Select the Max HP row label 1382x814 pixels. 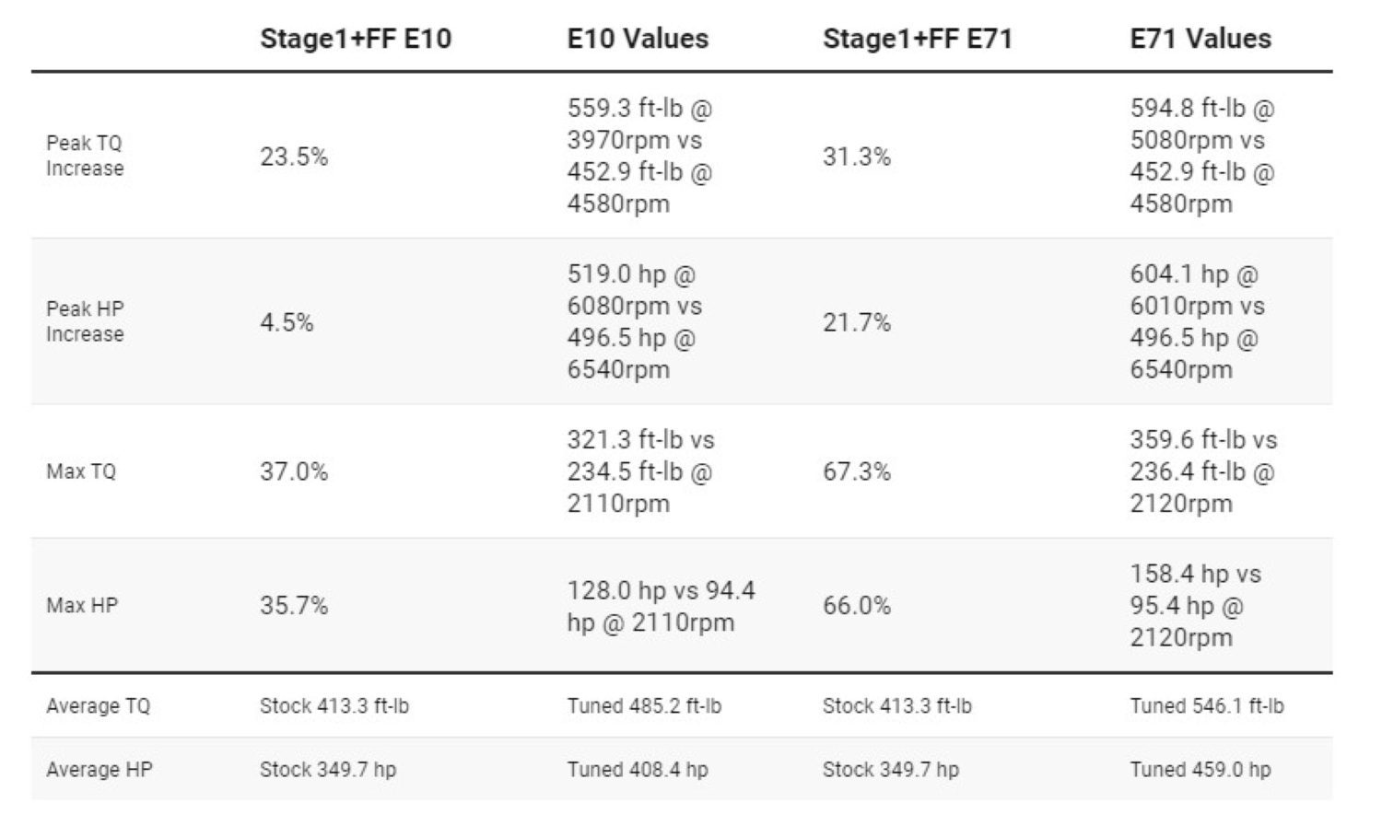[x=82, y=605]
